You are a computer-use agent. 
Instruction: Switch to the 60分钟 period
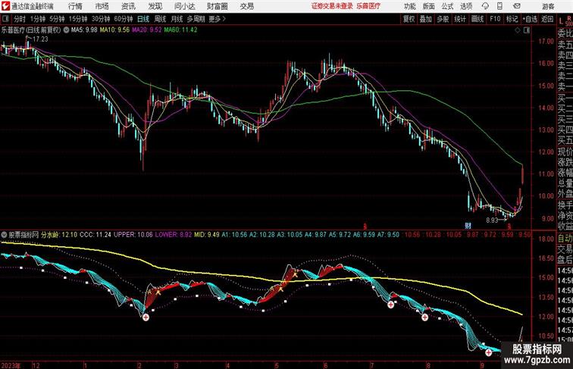pos(123,19)
